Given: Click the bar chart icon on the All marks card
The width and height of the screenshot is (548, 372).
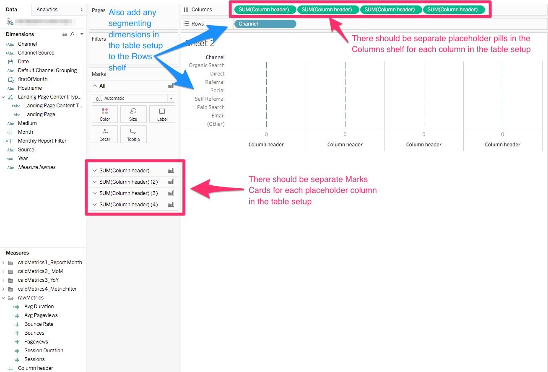Looking at the screenshot, I should click(x=171, y=86).
